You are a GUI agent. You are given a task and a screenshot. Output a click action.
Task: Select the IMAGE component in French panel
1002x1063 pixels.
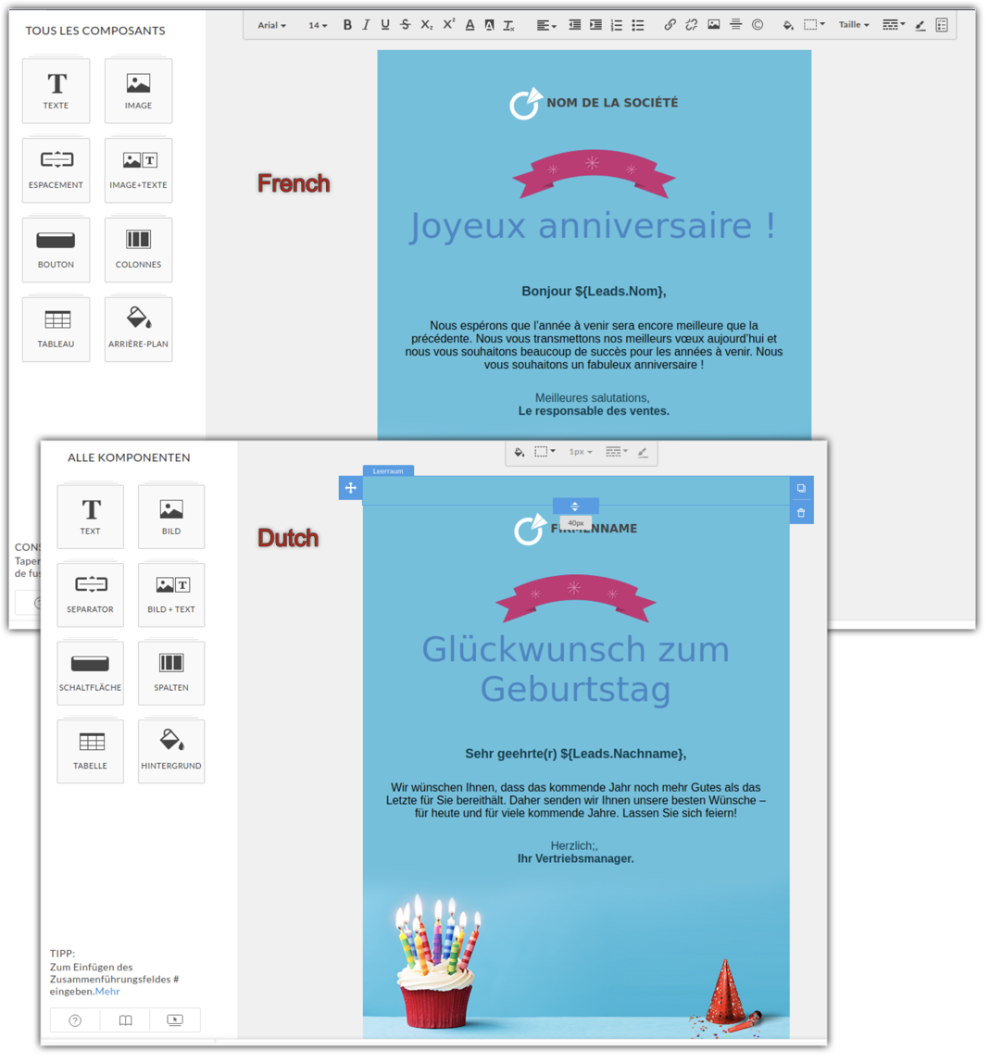138,91
